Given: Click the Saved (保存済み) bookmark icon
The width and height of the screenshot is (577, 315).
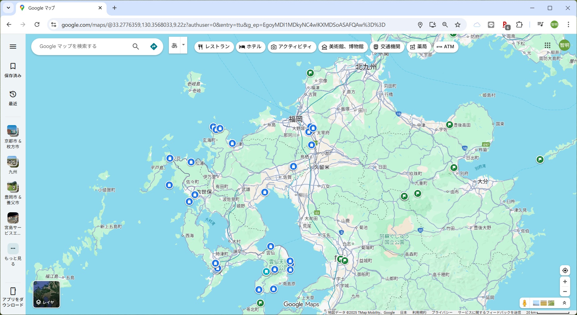Looking at the screenshot, I should pyautogui.click(x=13, y=66).
